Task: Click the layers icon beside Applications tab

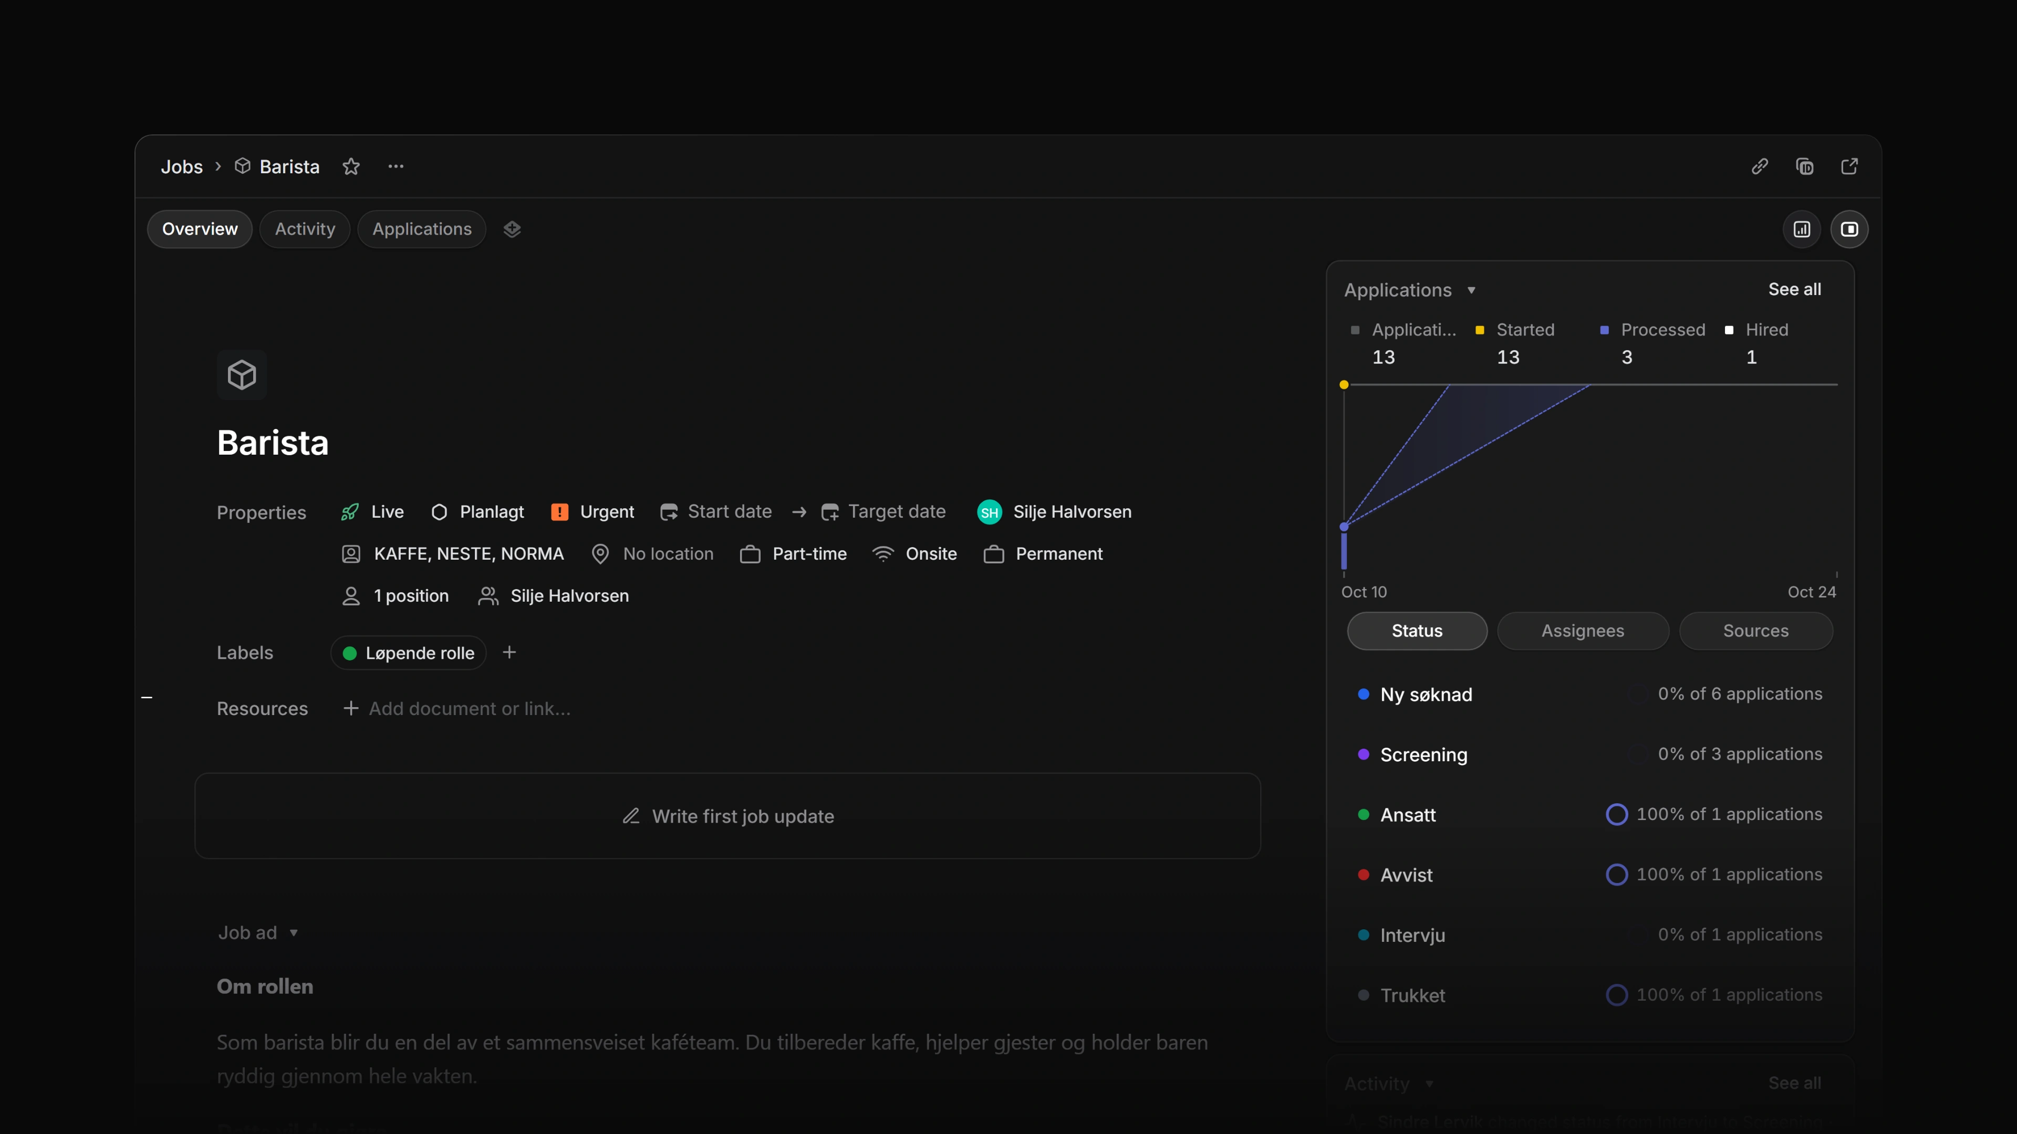Action: (512, 229)
